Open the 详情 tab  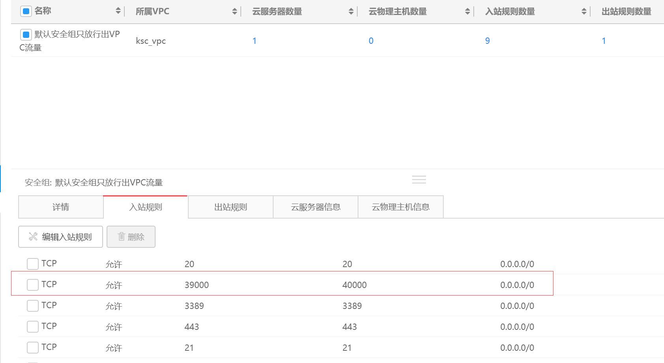click(61, 207)
